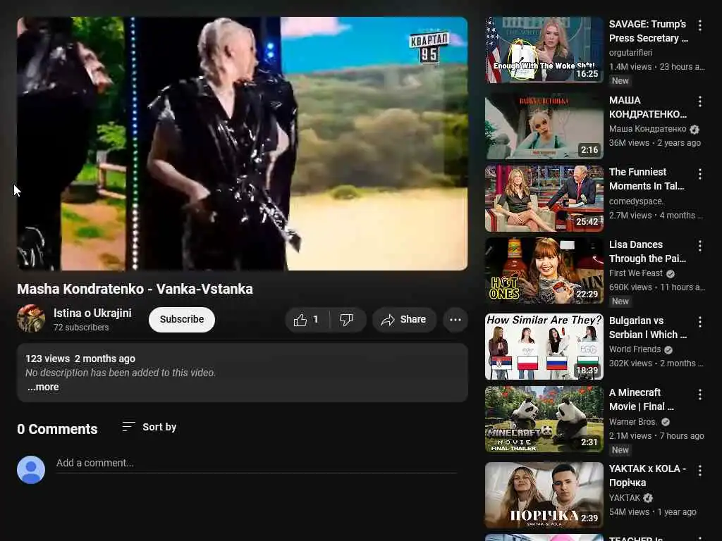This screenshot has height=541, width=722.
Task: Open title link A Minecraft Movie | Final
Action: 642,400
